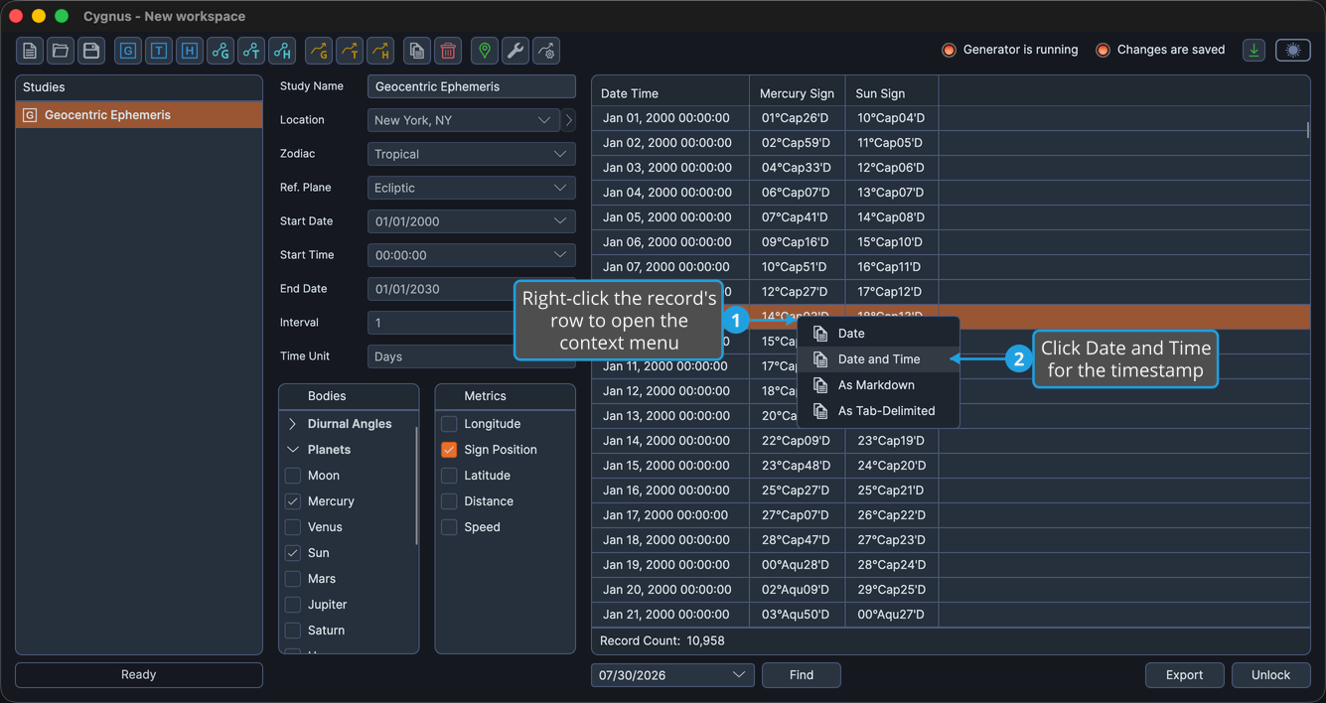
Task: Enable the Speed metric checkbox
Action: (x=449, y=527)
